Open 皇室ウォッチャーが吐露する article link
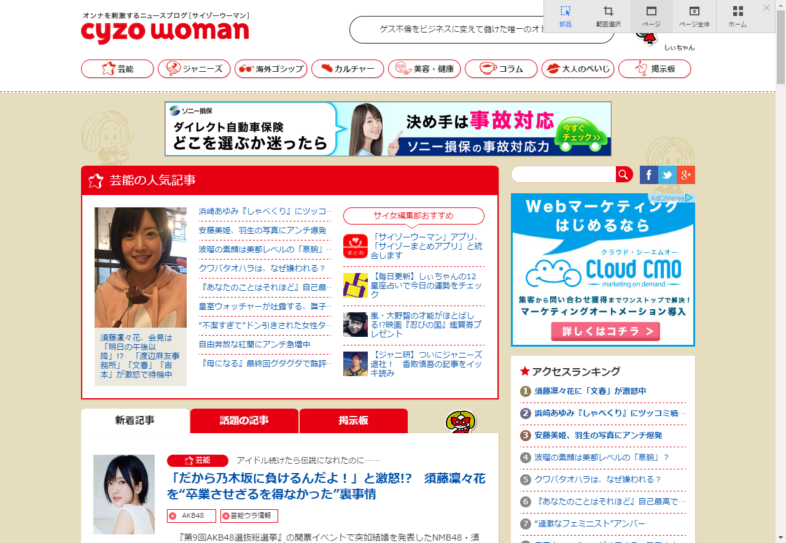Image resolution: width=786 pixels, height=543 pixels. pos(265,306)
